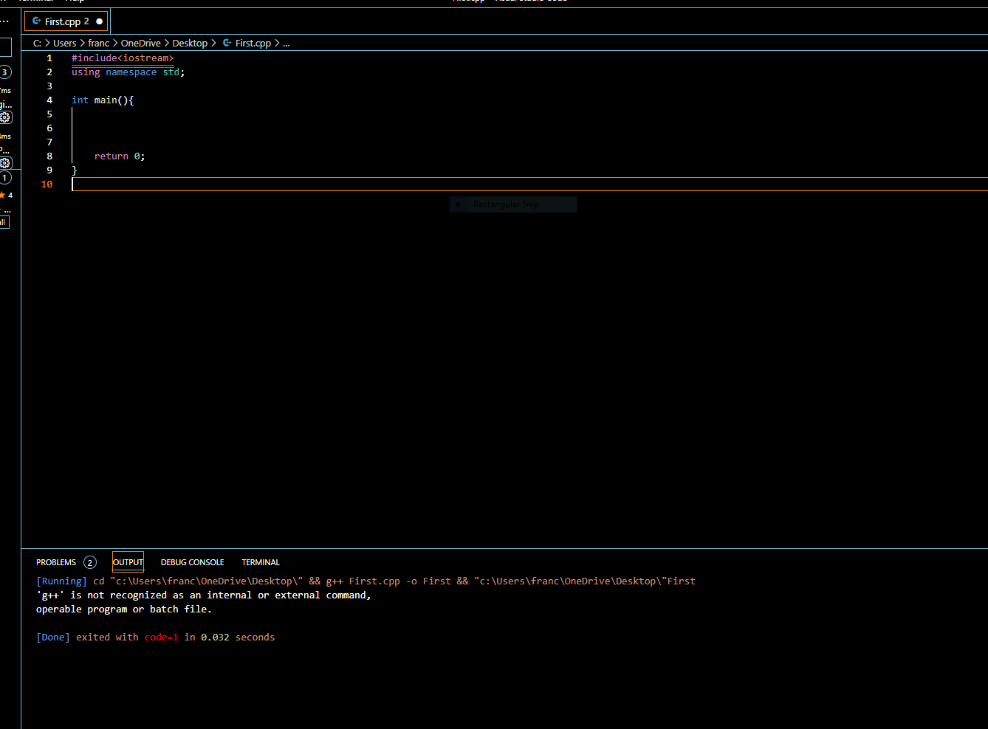Click the sidebar badge showing number 1
Viewport: 988px width, 729px height.
pos(4,178)
